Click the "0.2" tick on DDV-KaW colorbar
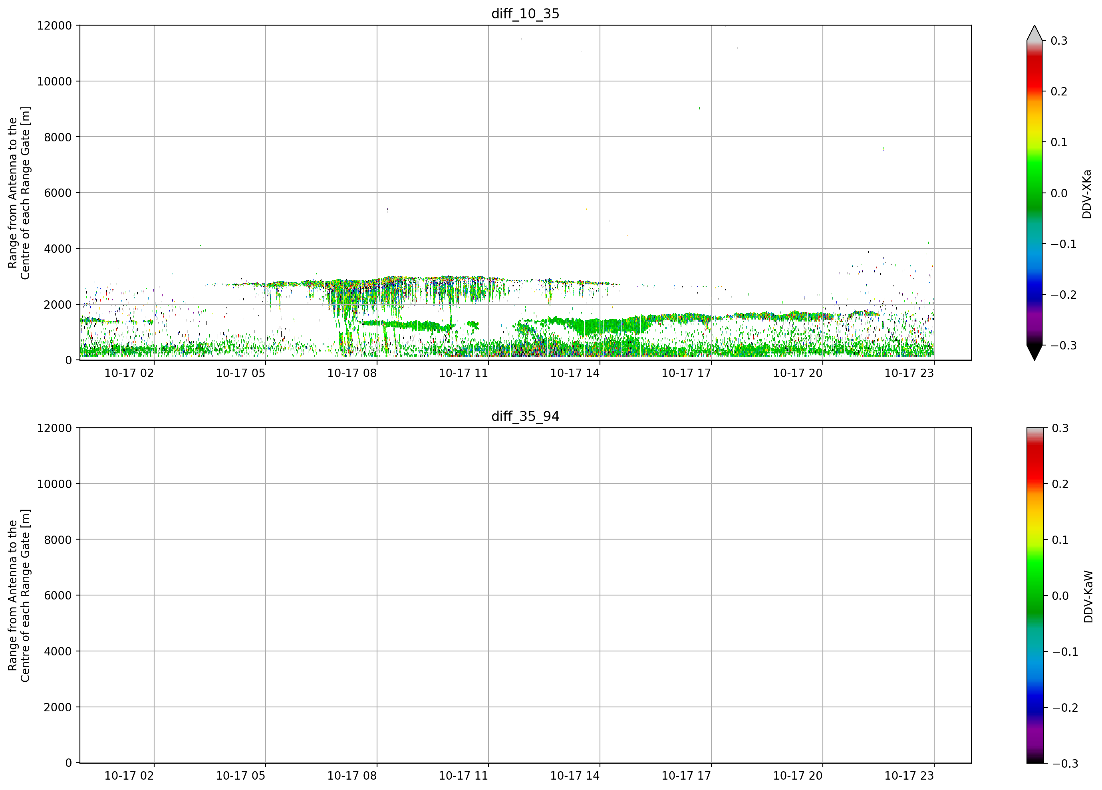Viewport: 1102px width, 790px height. tap(1060, 484)
